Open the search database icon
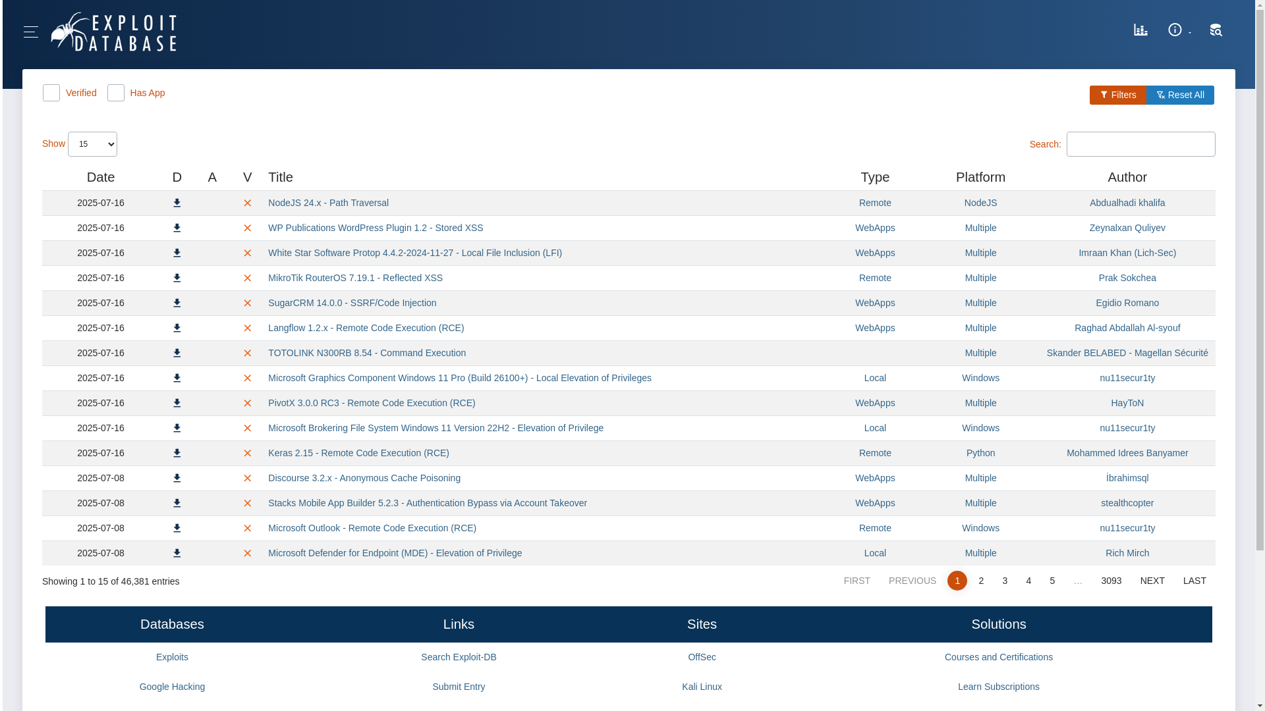This screenshot has width=1265, height=711. pos(1216,30)
